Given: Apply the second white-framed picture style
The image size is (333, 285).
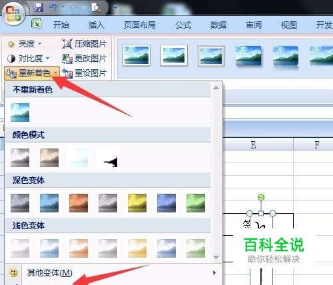Looking at the screenshot, I should point(174,55).
